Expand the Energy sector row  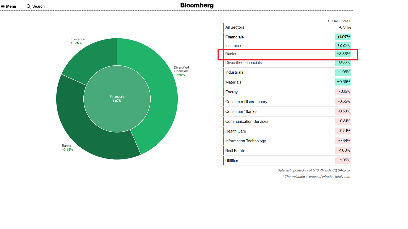point(287,92)
